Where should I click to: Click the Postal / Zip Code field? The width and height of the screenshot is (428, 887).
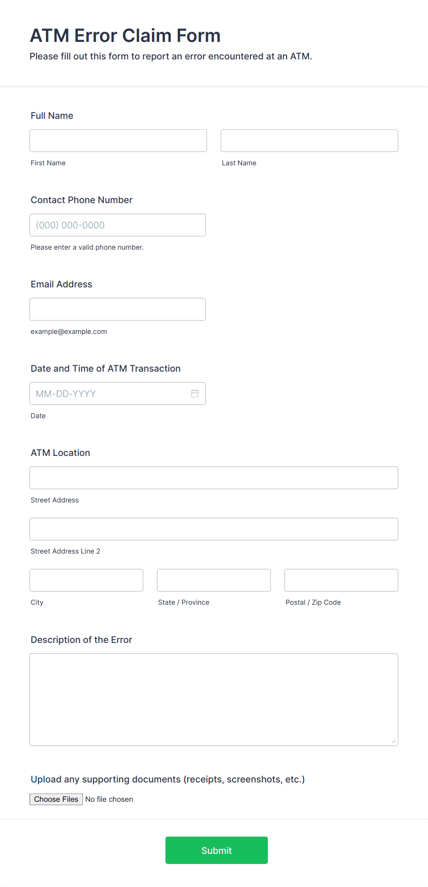coord(341,580)
